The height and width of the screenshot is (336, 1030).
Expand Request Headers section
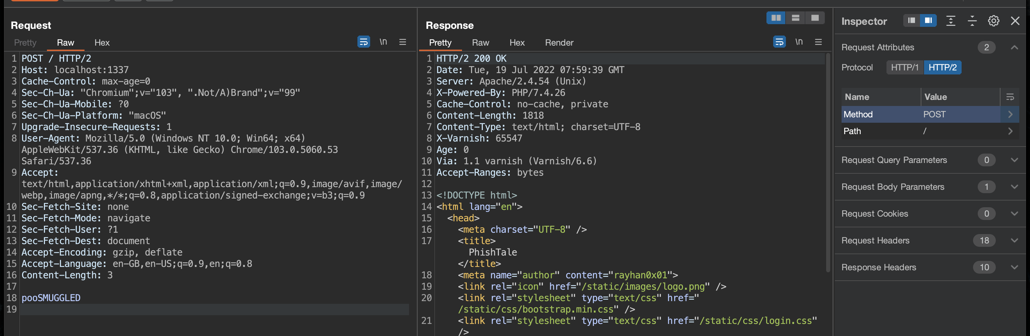(1014, 240)
